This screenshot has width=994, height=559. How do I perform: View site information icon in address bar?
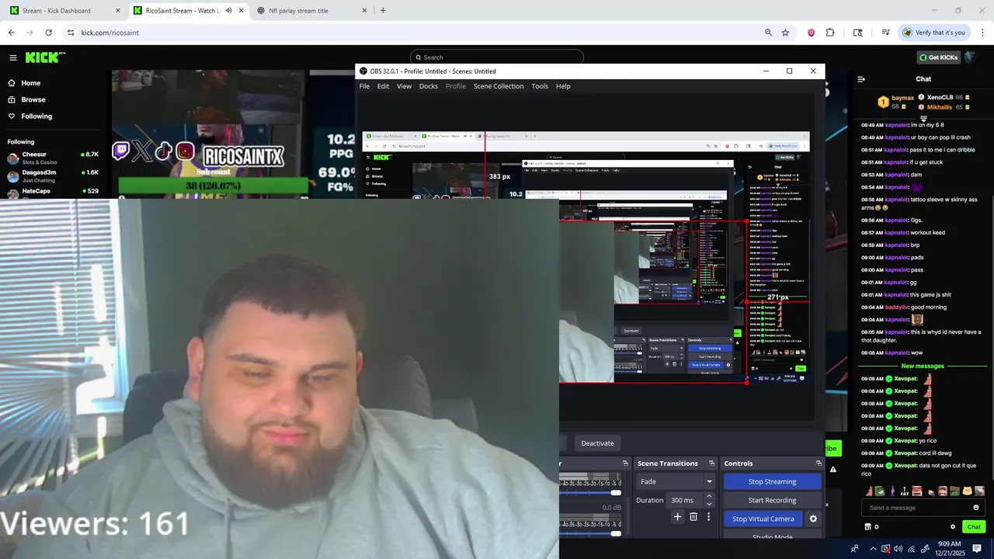click(x=71, y=33)
